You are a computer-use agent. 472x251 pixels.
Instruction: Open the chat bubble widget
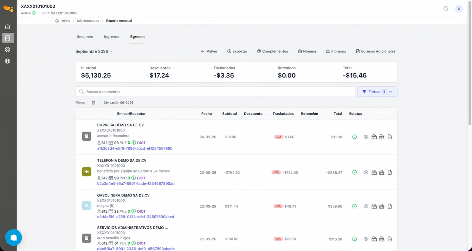point(13,238)
